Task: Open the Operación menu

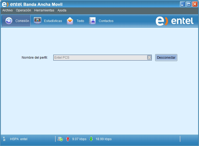Action: (23, 10)
